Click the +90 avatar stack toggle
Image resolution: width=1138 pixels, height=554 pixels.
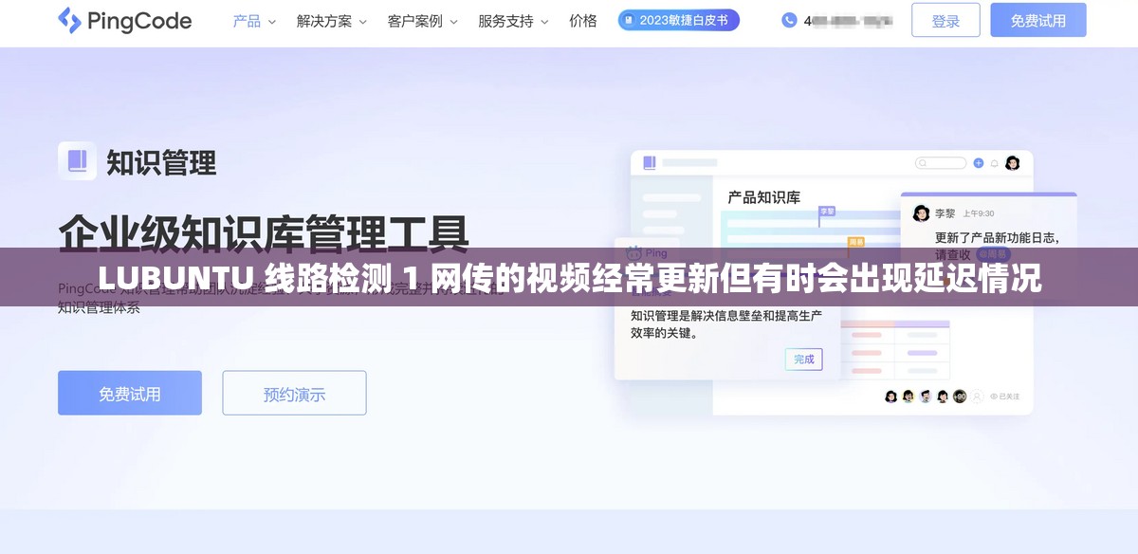(x=959, y=396)
